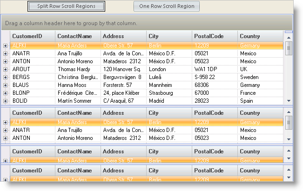This screenshot has height=191, width=303.
Task: Select the Martín Sommer contact cell
Action: click(x=78, y=101)
